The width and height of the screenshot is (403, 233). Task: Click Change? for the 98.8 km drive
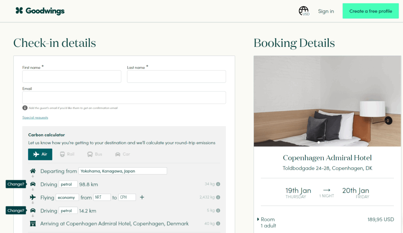point(16,184)
